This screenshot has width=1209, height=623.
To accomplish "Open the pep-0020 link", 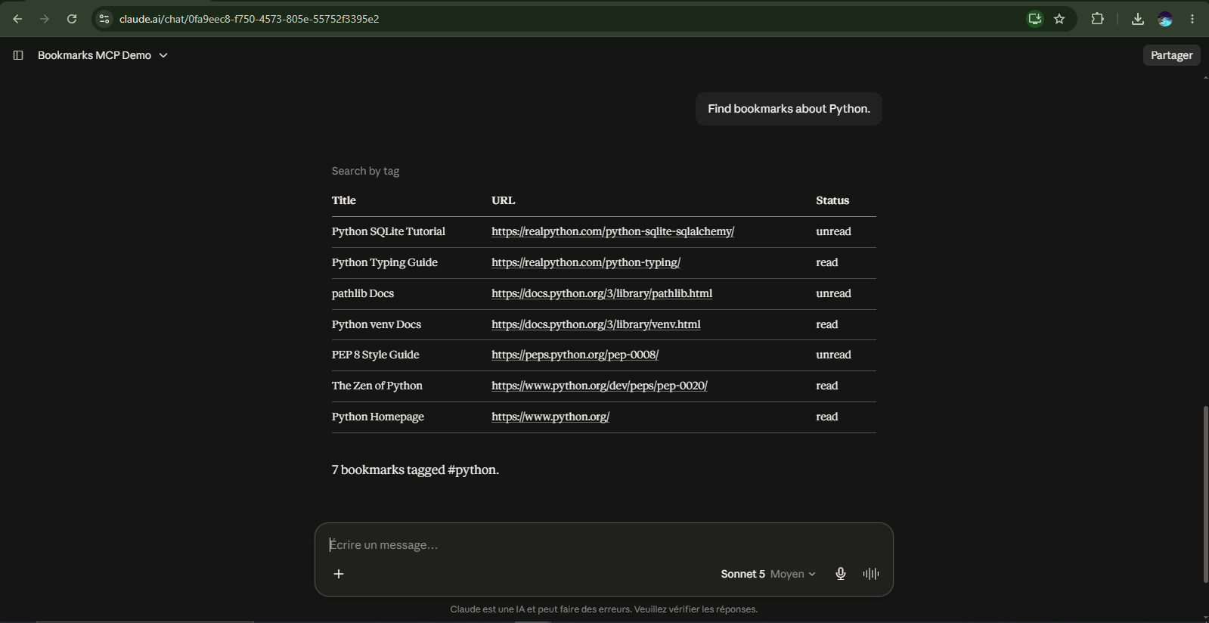I will 600,386.
